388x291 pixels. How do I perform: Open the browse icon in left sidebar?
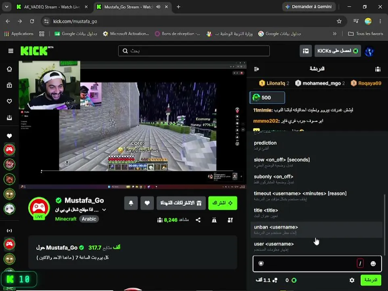click(x=9, y=85)
